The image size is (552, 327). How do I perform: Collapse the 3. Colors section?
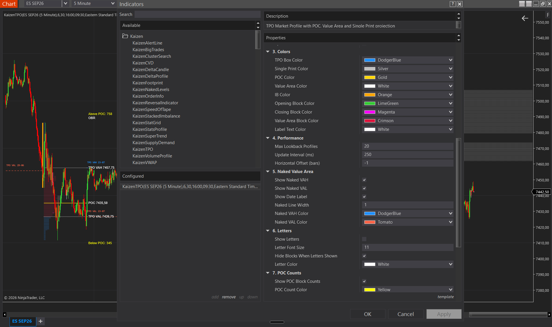[x=268, y=52]
